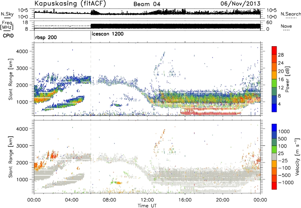301x208 pixels.
Task: Click the '16:00' time axis tick label
Action: pos(185,200)
